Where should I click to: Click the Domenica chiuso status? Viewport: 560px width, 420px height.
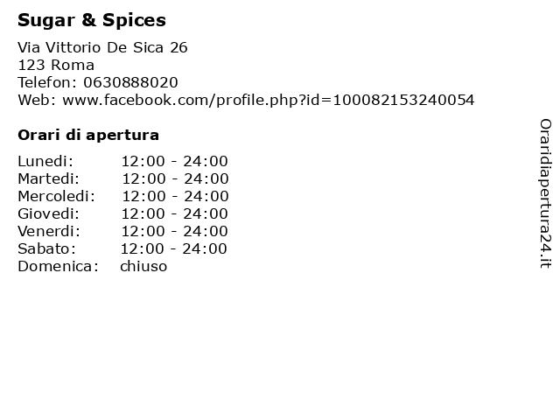point(143,266)
